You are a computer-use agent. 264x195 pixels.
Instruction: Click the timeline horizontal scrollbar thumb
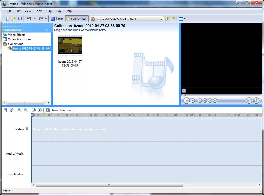(x=109, y=185)
